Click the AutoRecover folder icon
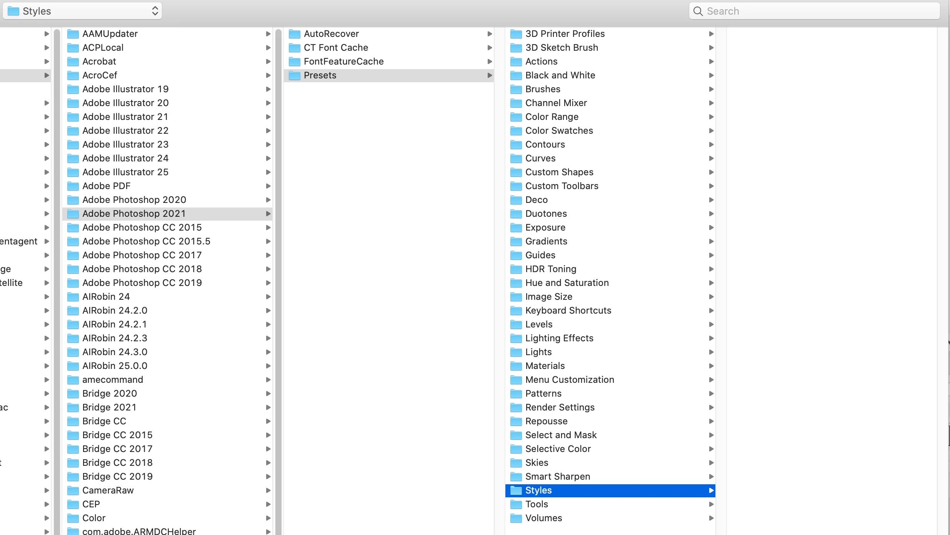 pos(295,34)
